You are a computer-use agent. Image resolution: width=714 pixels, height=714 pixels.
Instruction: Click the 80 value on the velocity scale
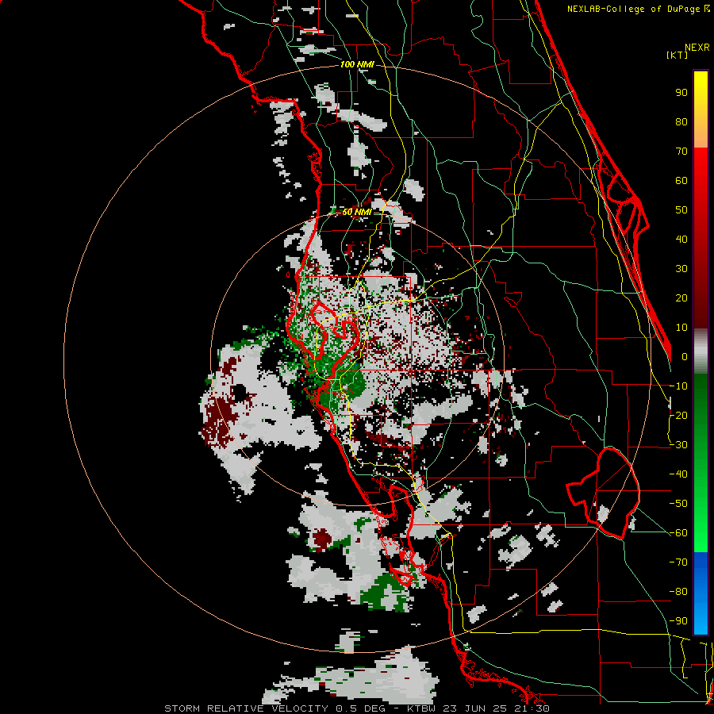[x=681, y=121]
